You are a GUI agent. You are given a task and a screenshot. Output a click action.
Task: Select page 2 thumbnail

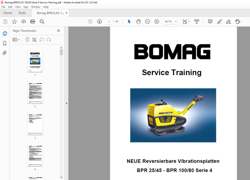[35, 93]
